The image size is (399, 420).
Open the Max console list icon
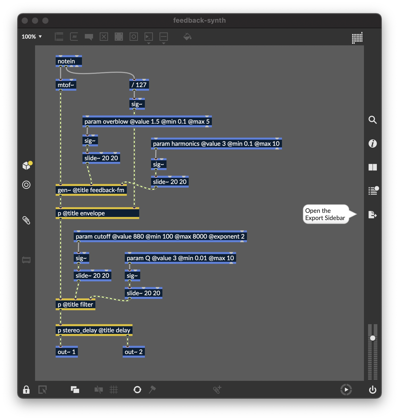click(x=373, y=191)
